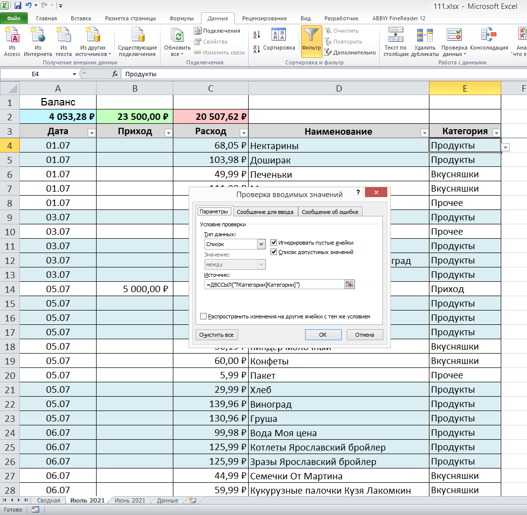Image resolution: width=527 pixels, height=515 pixels.
Task: Uncheck Список допустимых значений
Action: click(274, 252)
